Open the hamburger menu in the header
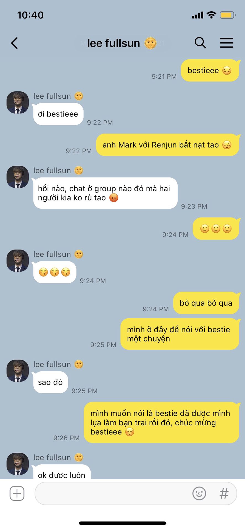The height and width of the screenshot is (530, 245). click(x=227, y=43)
